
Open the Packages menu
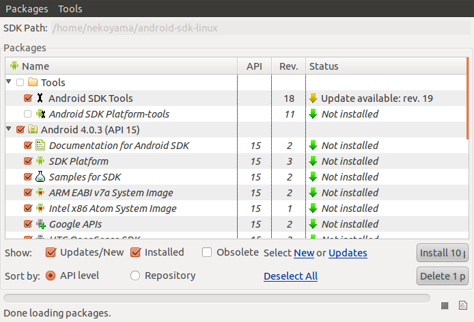(x=27, y=9)
